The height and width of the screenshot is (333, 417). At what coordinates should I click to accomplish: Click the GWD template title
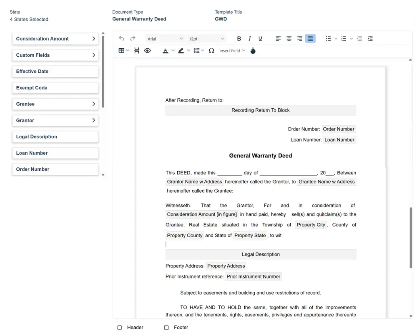221,19
